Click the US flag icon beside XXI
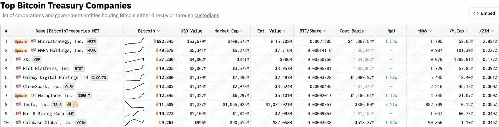 click(18, 59)
